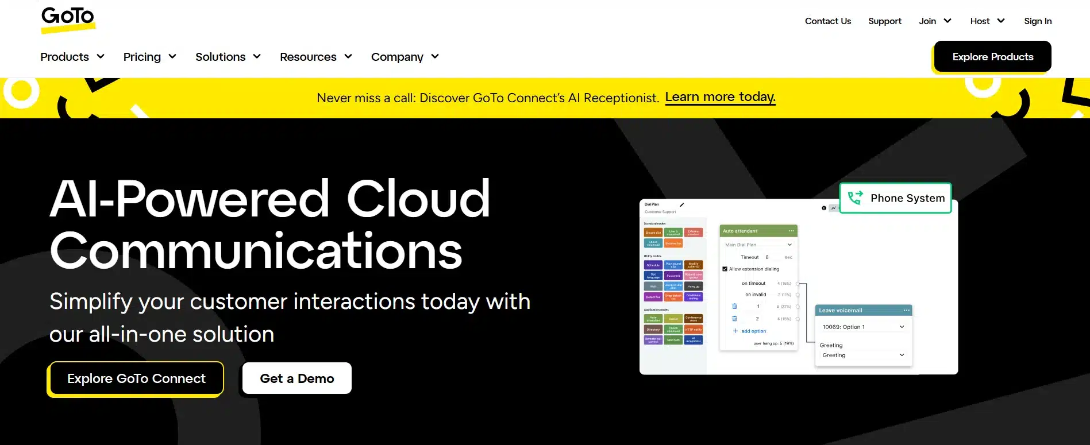Delete option 1 with its trash icon
Screen dimensions: 1090x445
734,306
